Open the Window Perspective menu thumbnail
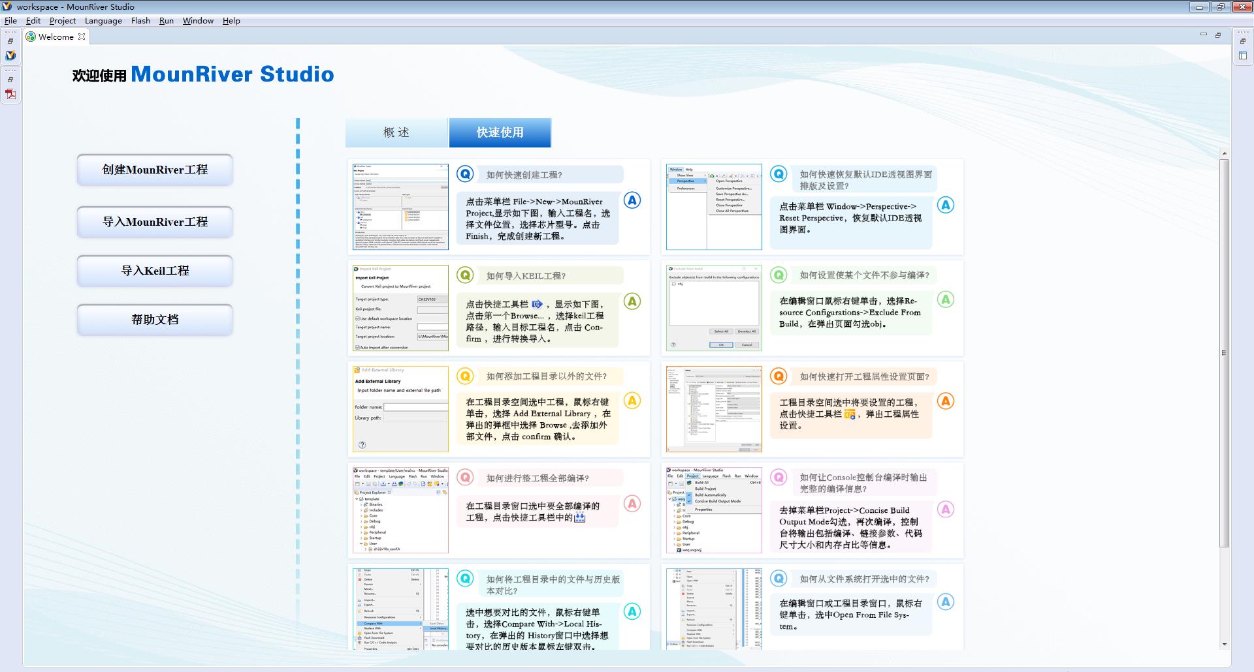 coord(714,207)
